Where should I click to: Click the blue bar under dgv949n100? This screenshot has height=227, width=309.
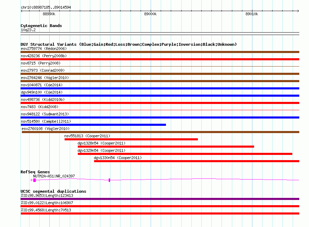coord(160,96)
